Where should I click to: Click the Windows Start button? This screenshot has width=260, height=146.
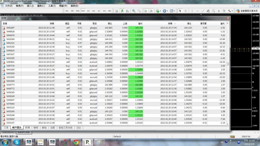click(x=5, y=142)
